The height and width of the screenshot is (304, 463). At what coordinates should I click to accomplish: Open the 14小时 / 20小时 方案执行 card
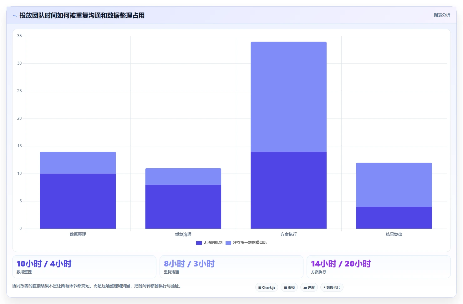pos(379,267)
